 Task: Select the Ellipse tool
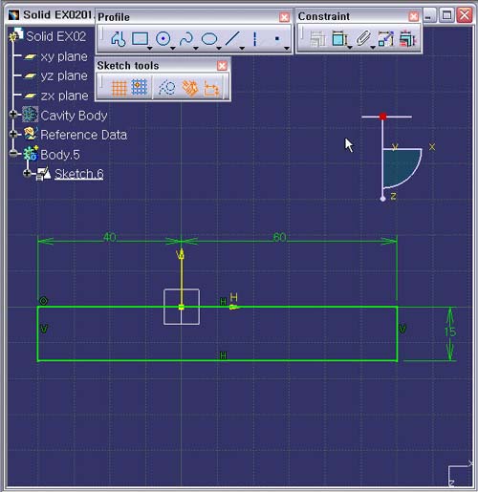pyautogui.click(x=209, y=39)
